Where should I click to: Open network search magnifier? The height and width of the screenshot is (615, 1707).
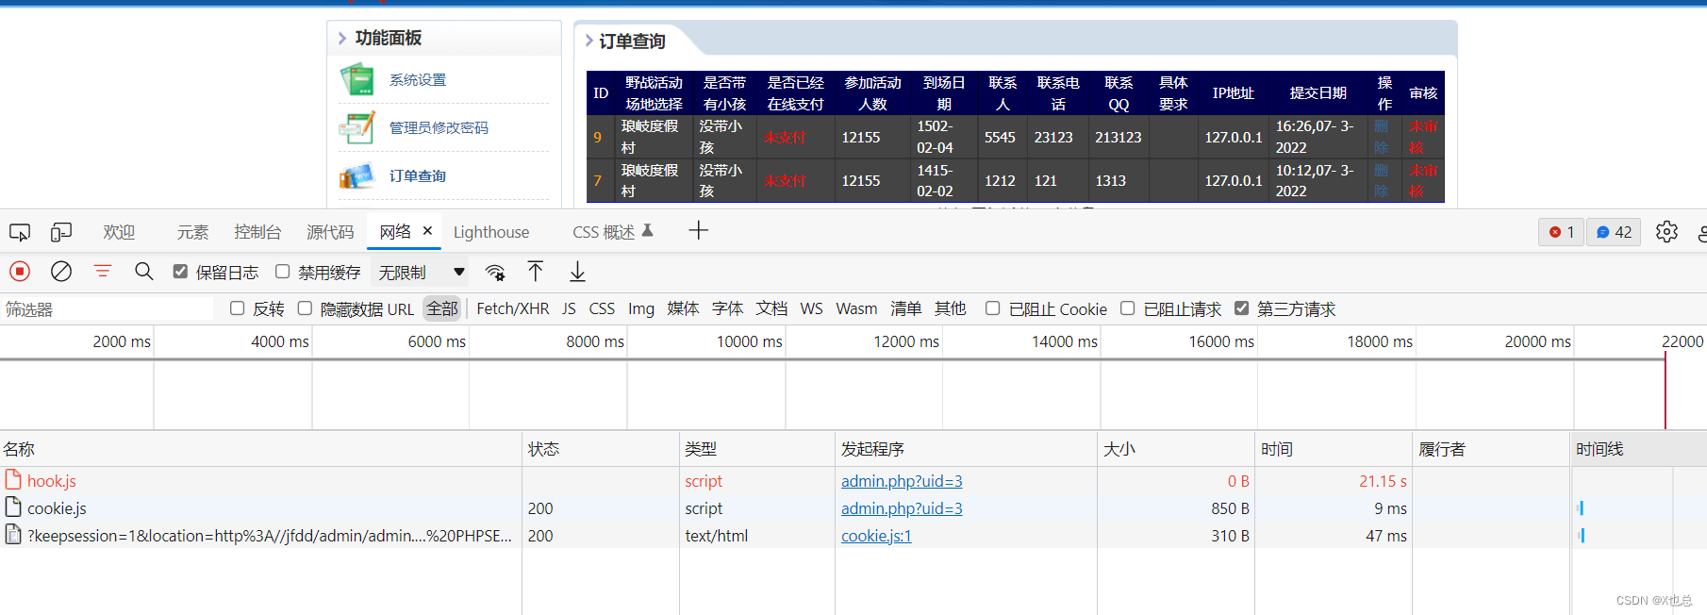143,272
